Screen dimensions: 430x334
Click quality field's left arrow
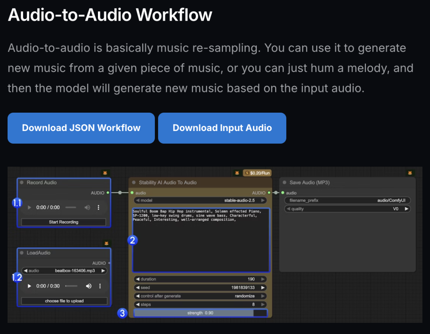[x=288, y=209]
